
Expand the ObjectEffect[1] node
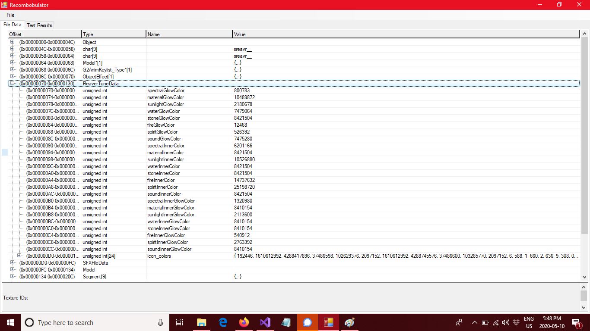[x=13, y=76]
